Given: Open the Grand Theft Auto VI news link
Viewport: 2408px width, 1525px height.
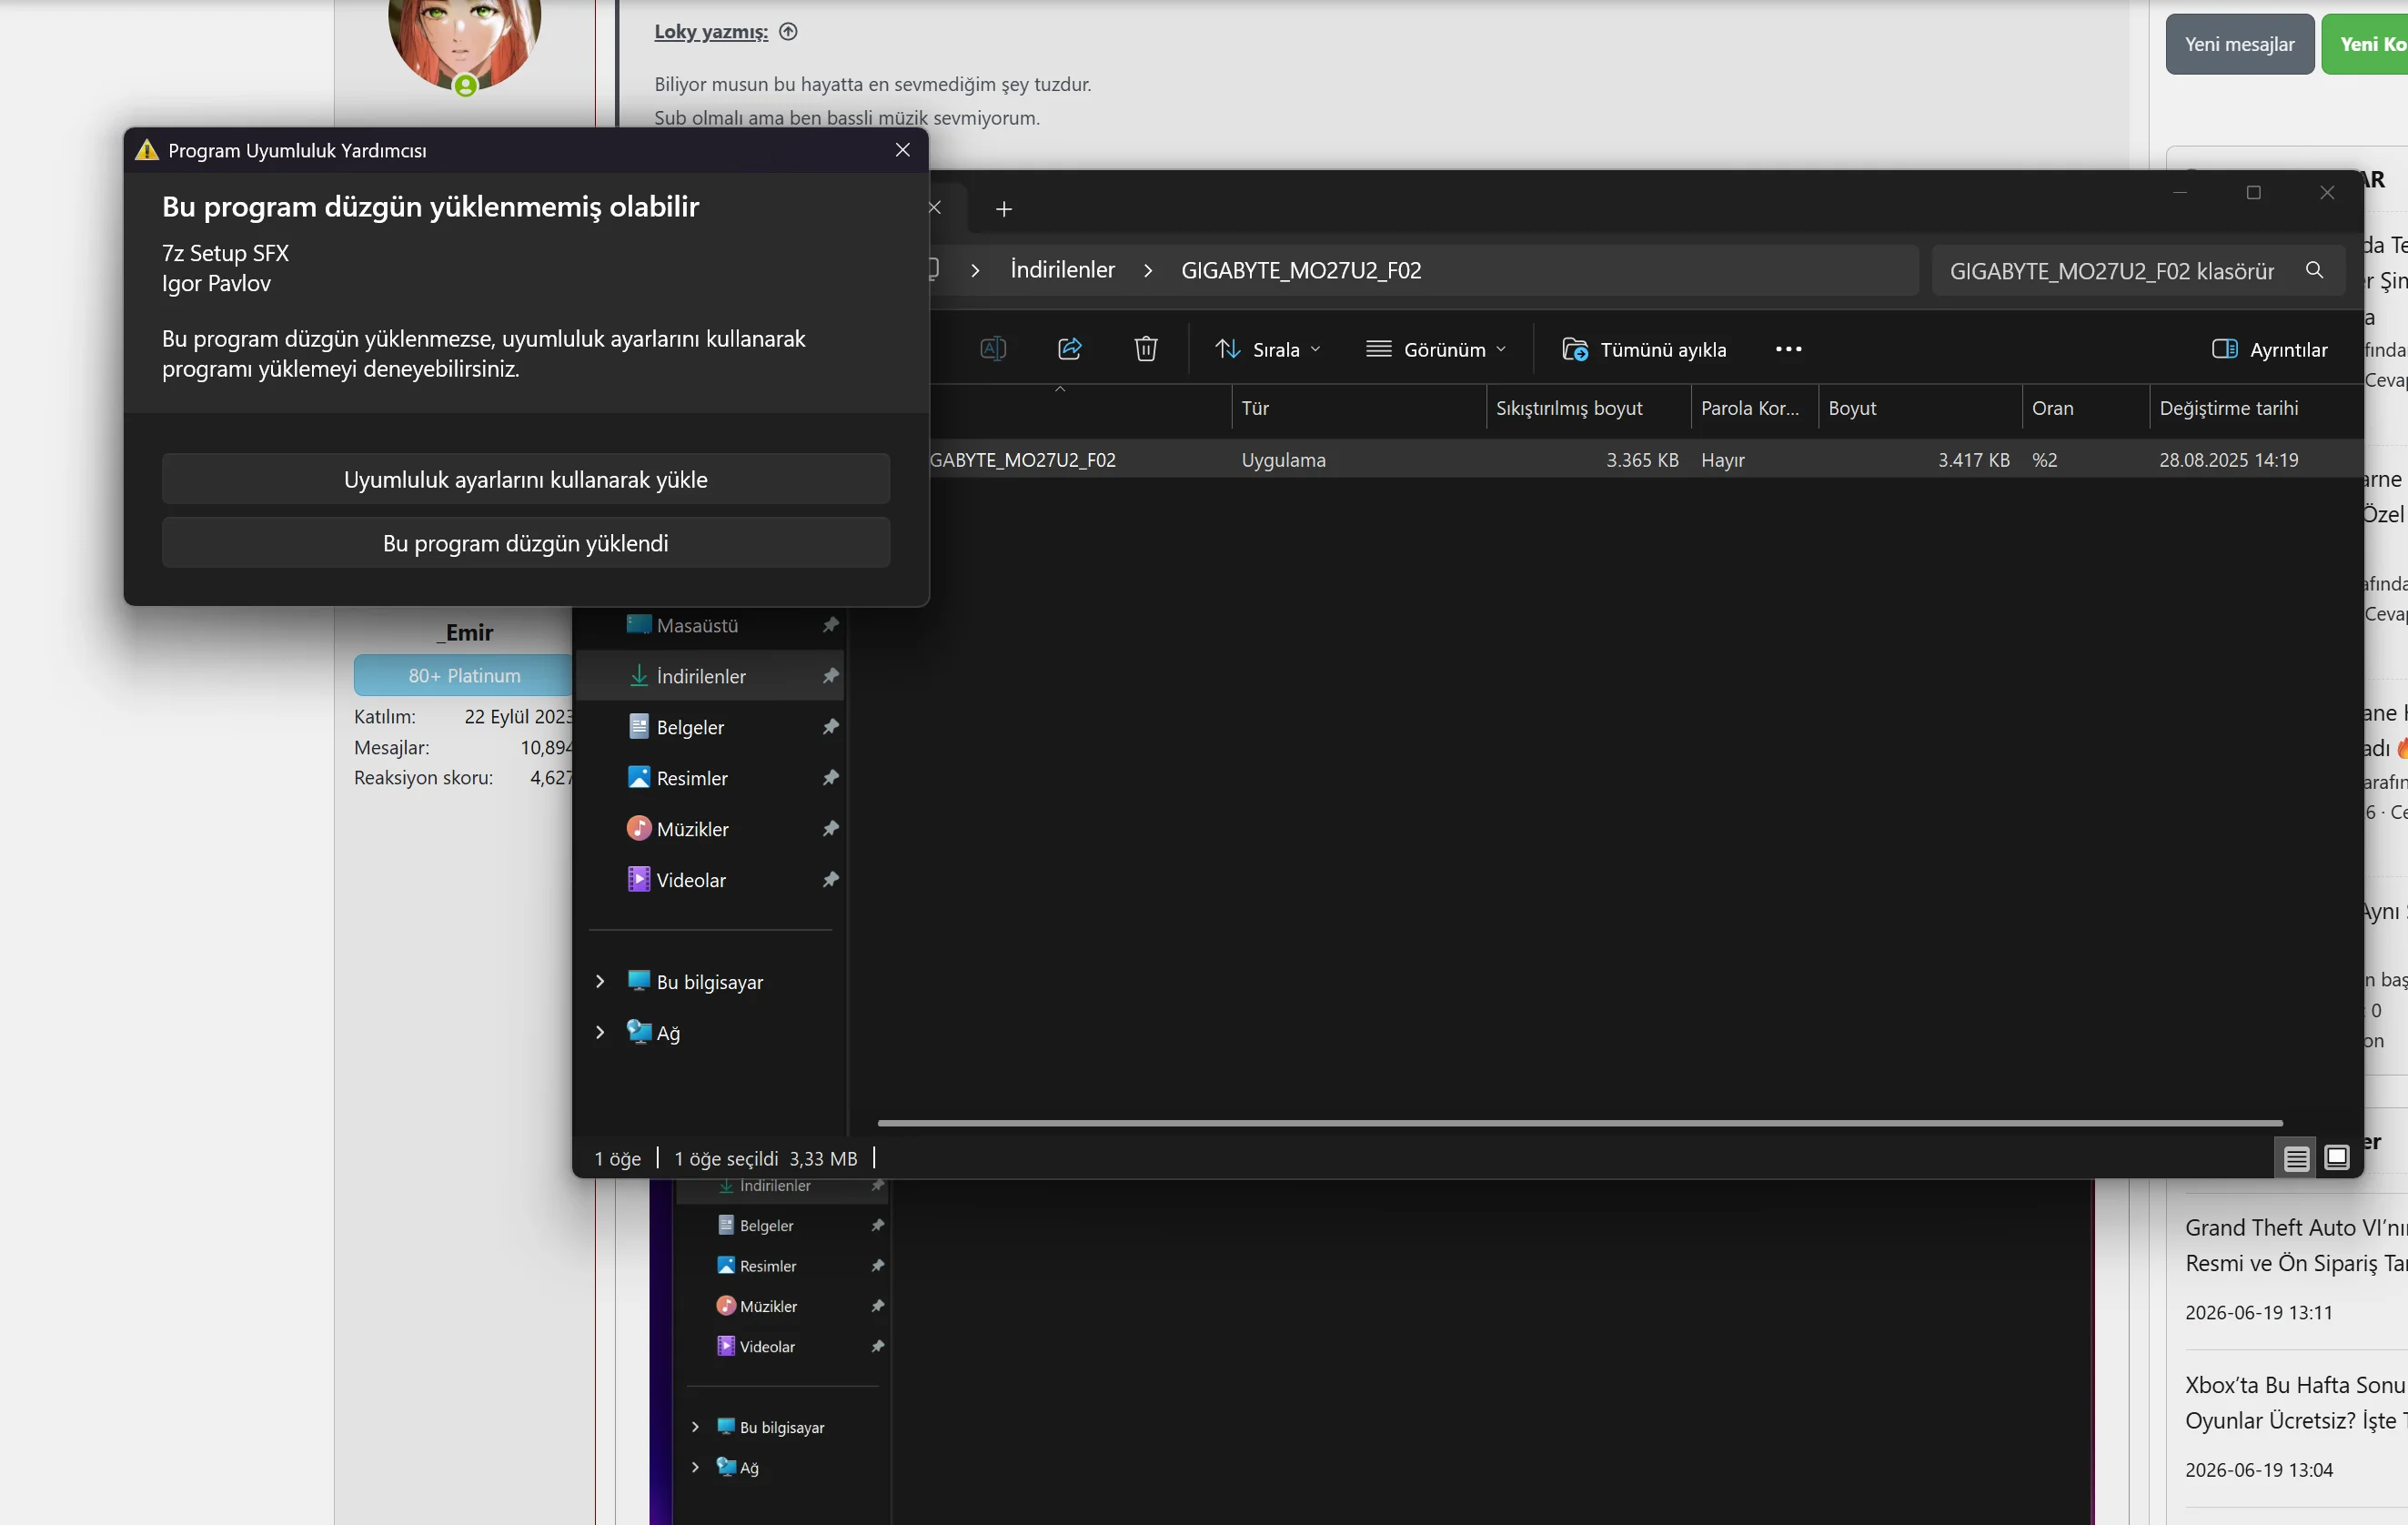Looking at the screenshot, I should pyautogui.click(x=2296, y=1245).
